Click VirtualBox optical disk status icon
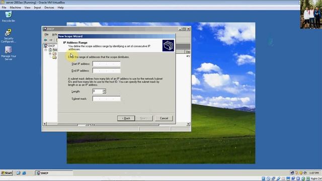 268,179
